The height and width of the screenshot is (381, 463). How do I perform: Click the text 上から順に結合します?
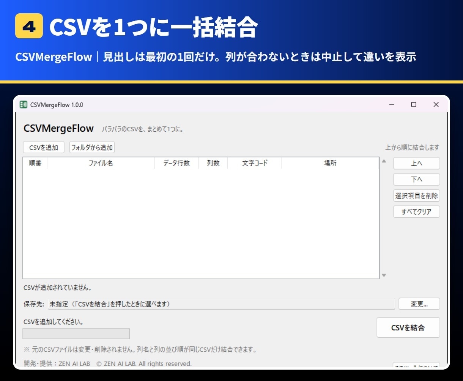tap(412, 148)
